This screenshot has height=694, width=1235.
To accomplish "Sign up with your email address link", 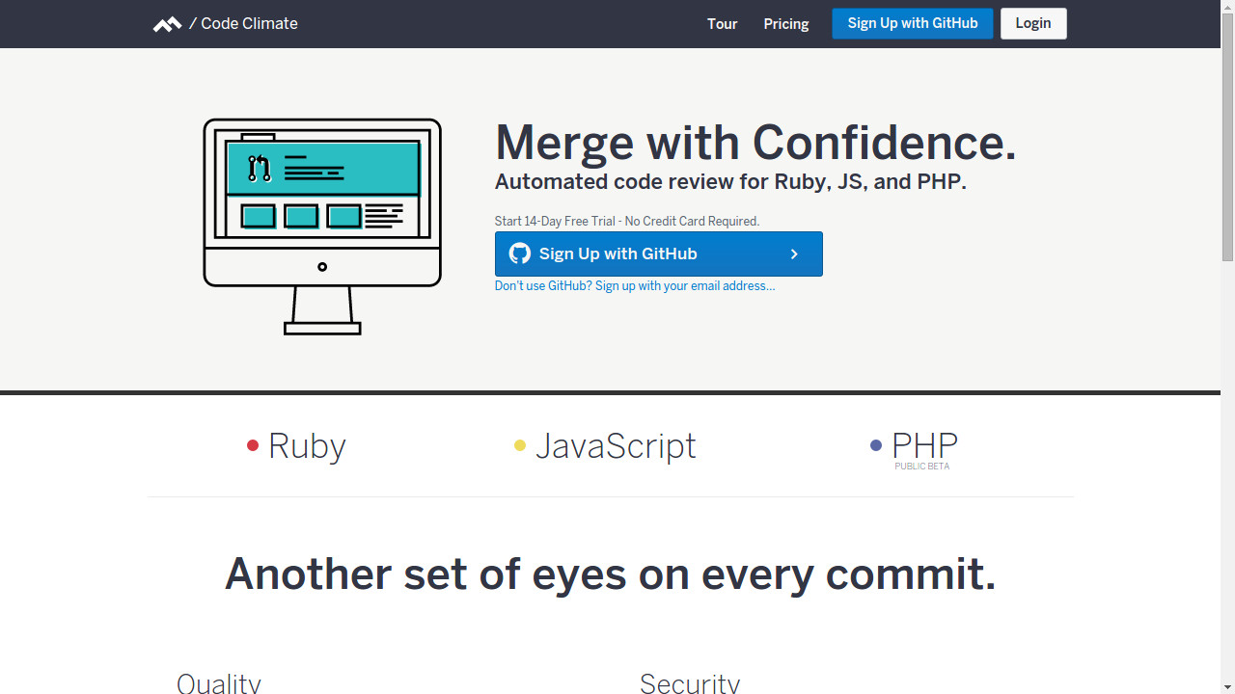I will click(x=635, y=286).
